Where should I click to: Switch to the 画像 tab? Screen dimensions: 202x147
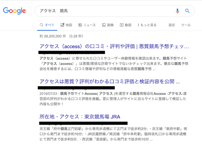108,25
